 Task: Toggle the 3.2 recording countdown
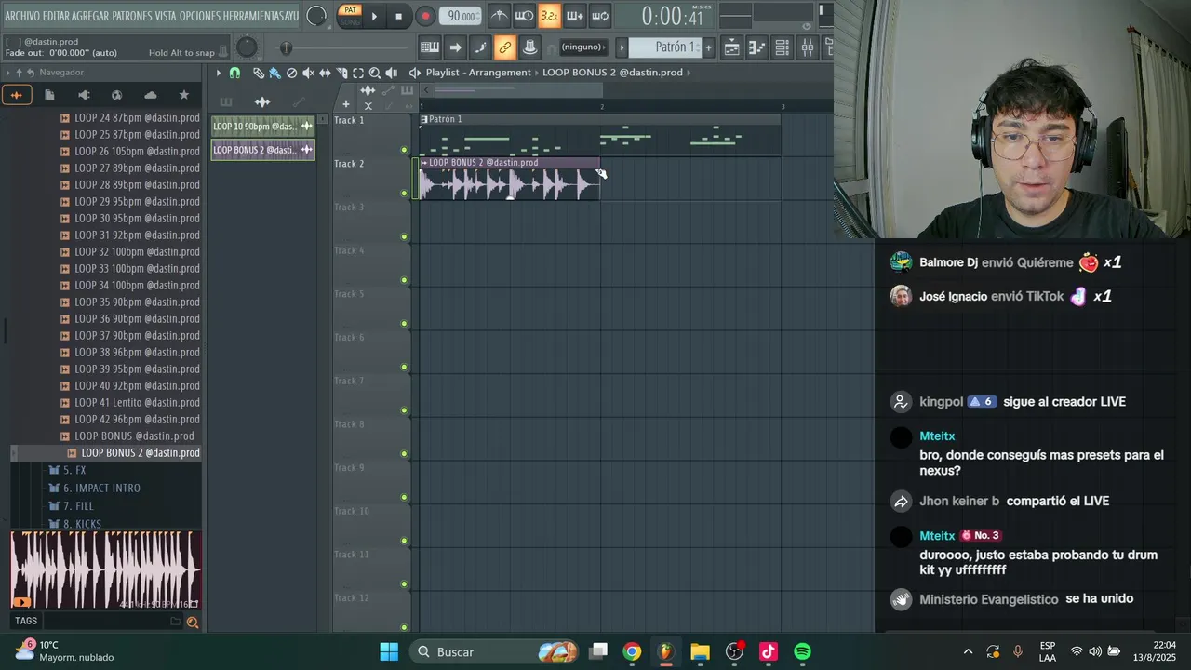coord(549,16)
